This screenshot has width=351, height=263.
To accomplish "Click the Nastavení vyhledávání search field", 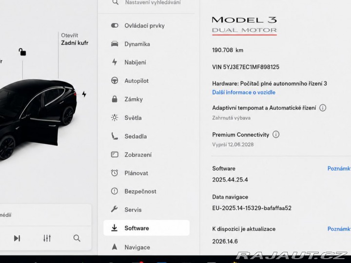I will click(x=153, y=2).
